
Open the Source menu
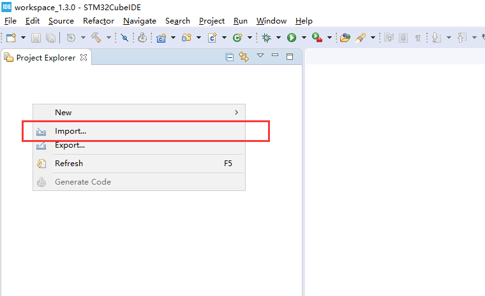point(61,21)
